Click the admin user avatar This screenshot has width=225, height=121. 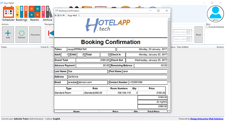click(x=215, y=14)
